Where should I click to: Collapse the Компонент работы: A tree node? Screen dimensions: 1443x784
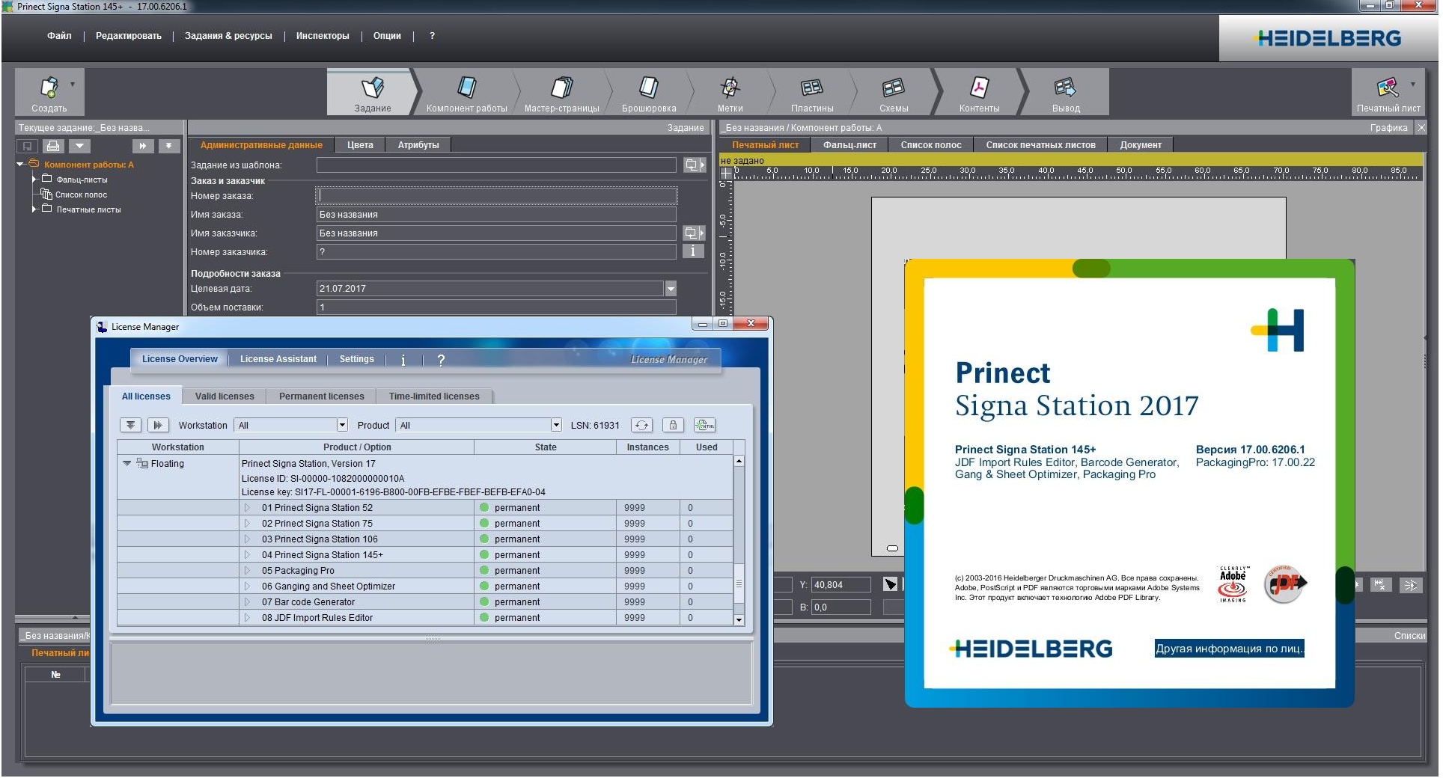pyautogui.click(x=20, y=165)
